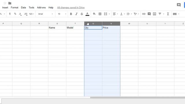Expand input tools dropdown arrow
The height and width of the screenshot is (104, 185).
179,14
